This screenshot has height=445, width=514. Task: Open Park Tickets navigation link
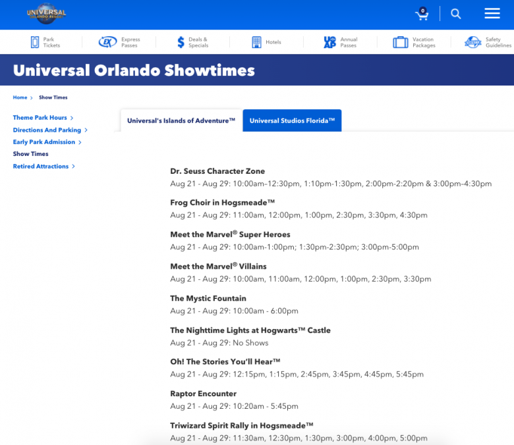pyautogui.click(x=51, y=42)
